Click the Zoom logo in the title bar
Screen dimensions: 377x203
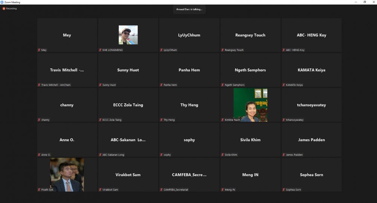(x=2, y=2)
